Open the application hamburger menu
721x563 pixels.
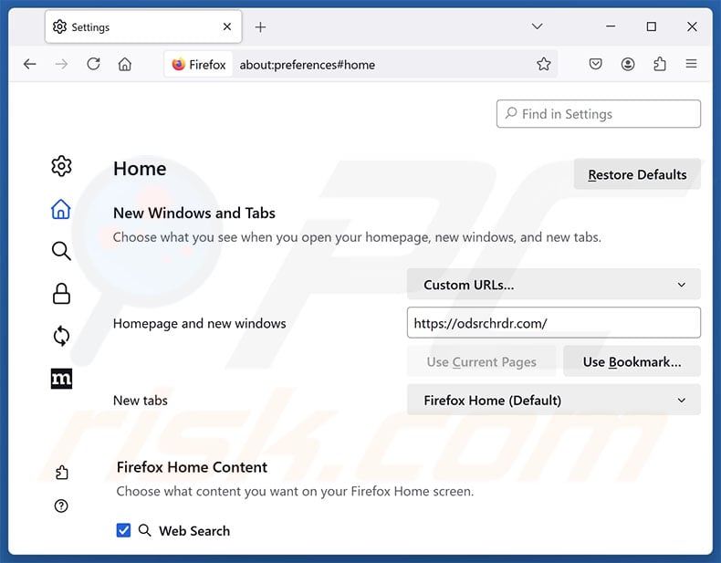coord(691,64)
